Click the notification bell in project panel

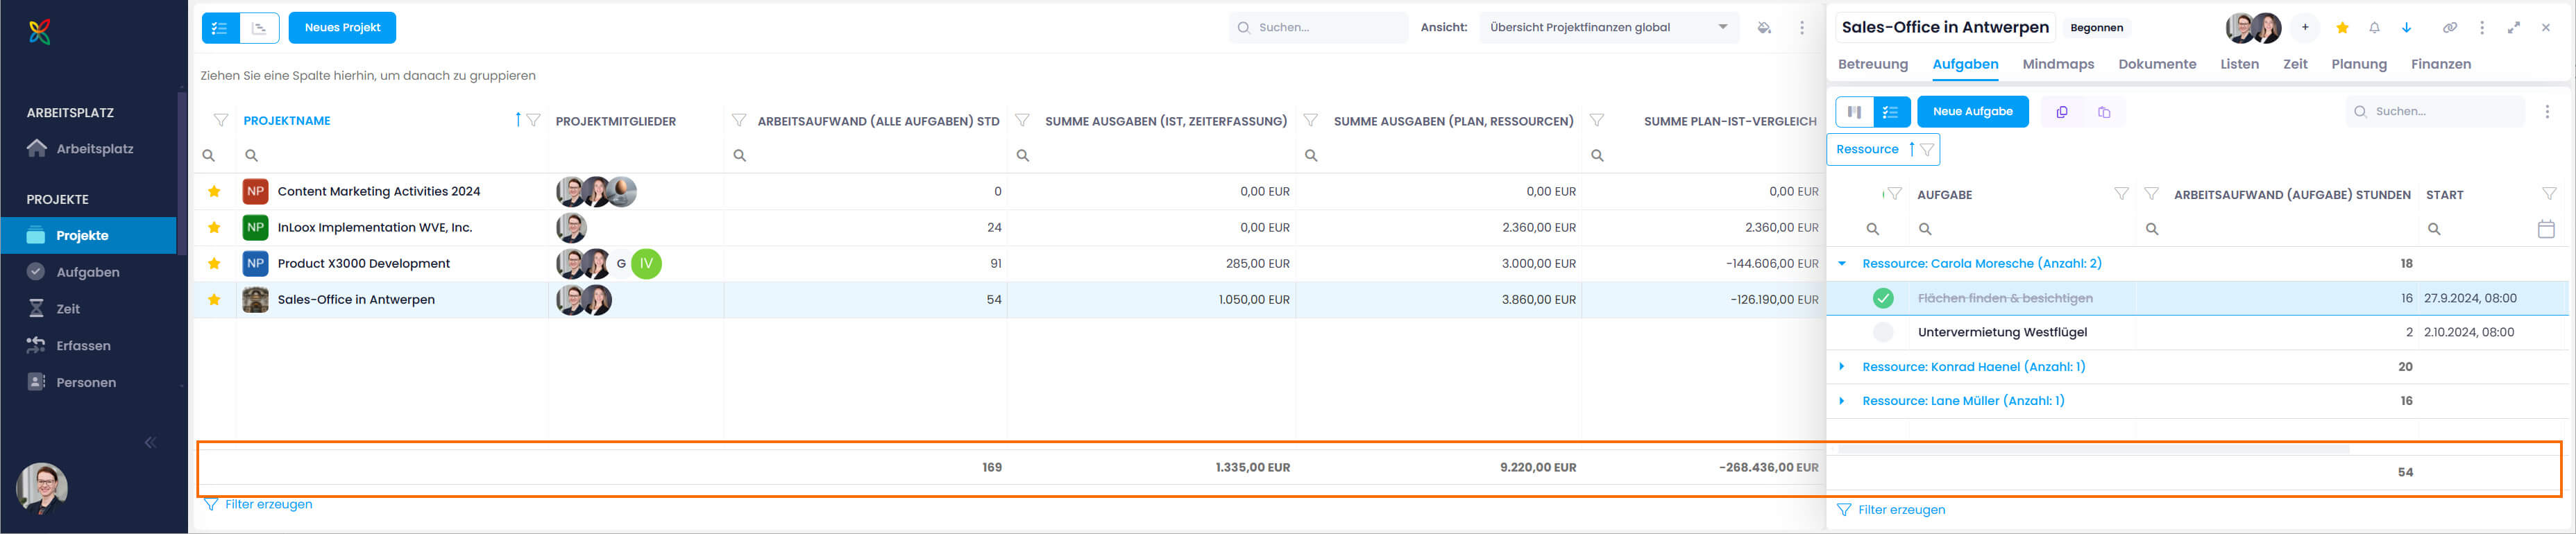2374,28
